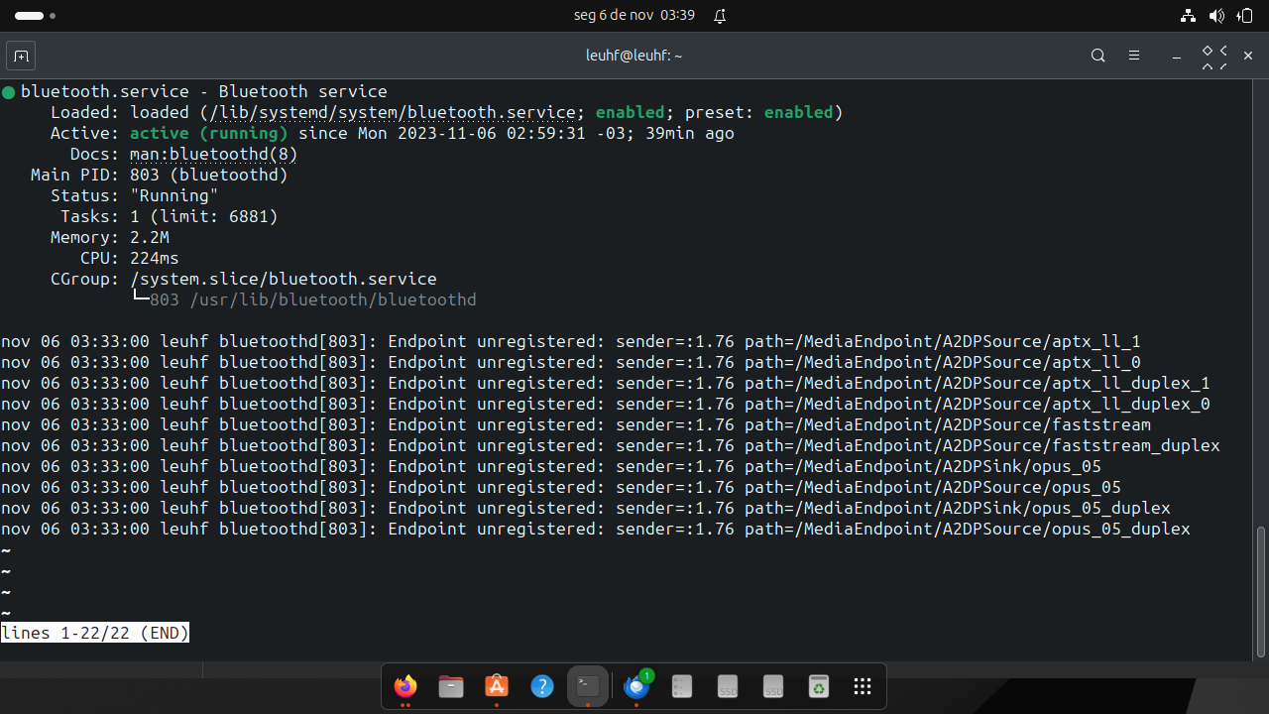Click the 'Status: "Running"' line

pyautogui.click(x=135, y=195)
